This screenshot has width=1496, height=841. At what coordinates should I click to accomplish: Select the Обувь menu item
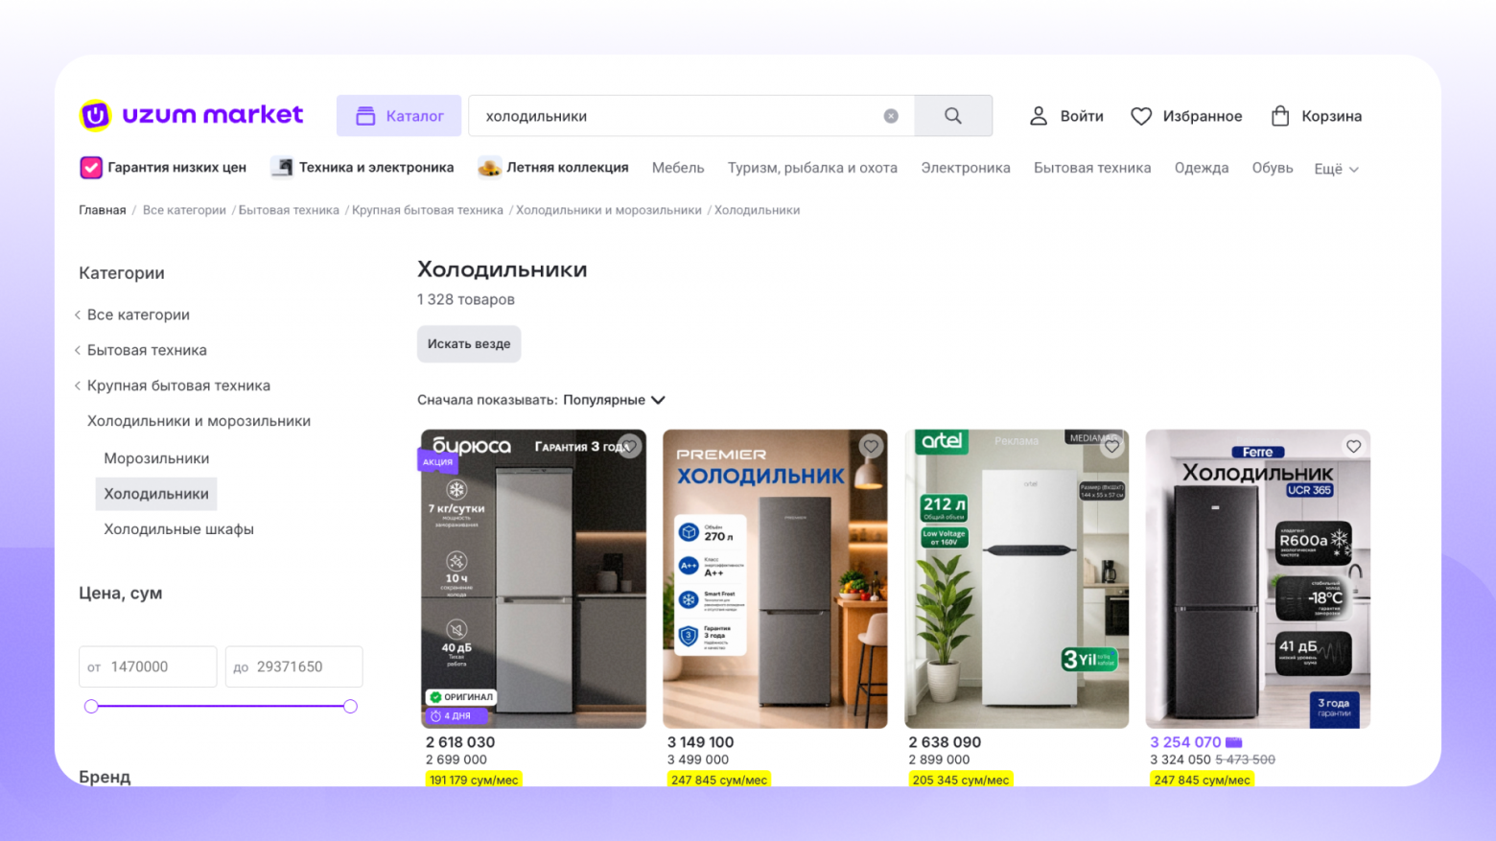pos(1273,168)
